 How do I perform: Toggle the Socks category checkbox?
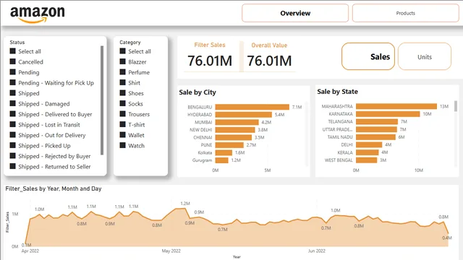pos(122,103)
